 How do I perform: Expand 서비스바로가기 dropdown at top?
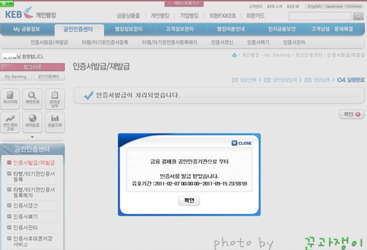(184, 3)
